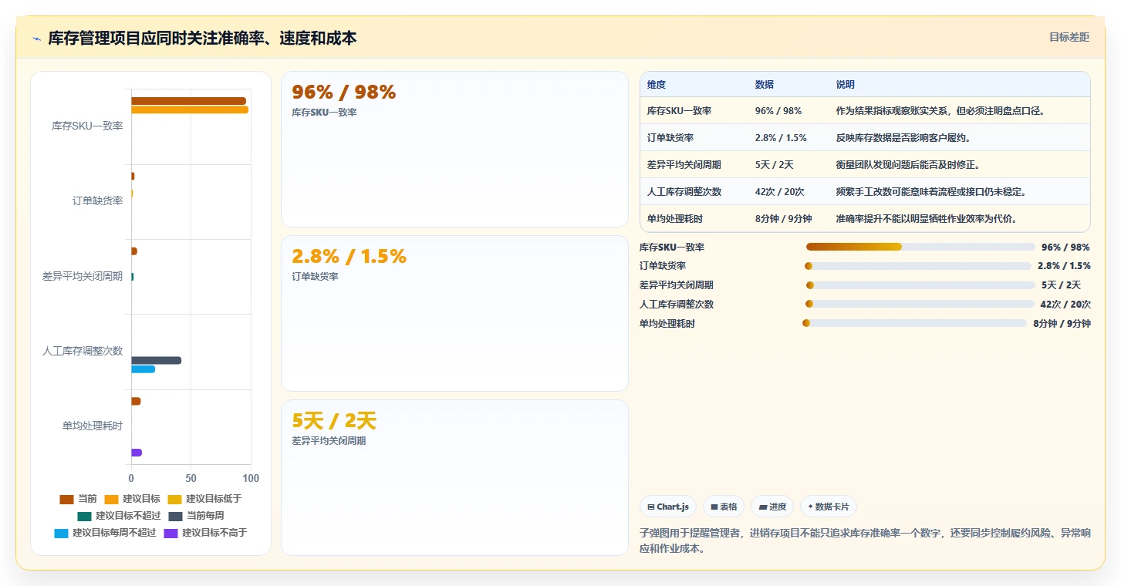Select the 进度 chip
Screen dimensions: 1121x586
pyautogui.click(x=772, y=507)
